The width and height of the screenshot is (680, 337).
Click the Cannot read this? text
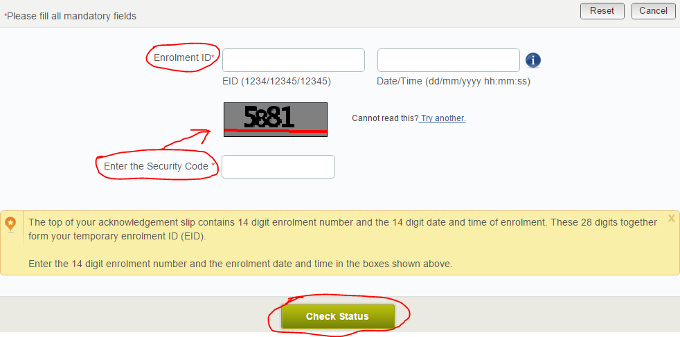385,118
